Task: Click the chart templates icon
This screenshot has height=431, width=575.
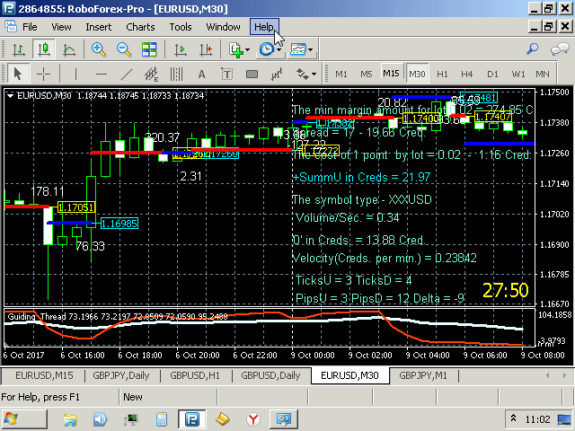Action: click(297, 49)
